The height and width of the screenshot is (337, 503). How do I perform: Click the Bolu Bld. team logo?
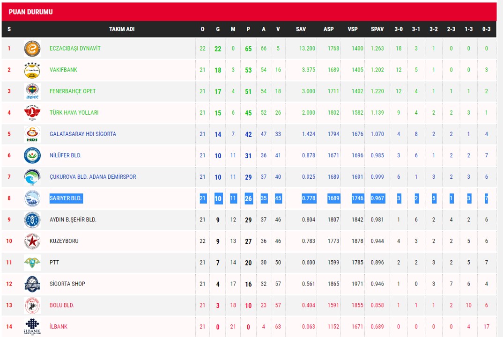tap(32, 305)
